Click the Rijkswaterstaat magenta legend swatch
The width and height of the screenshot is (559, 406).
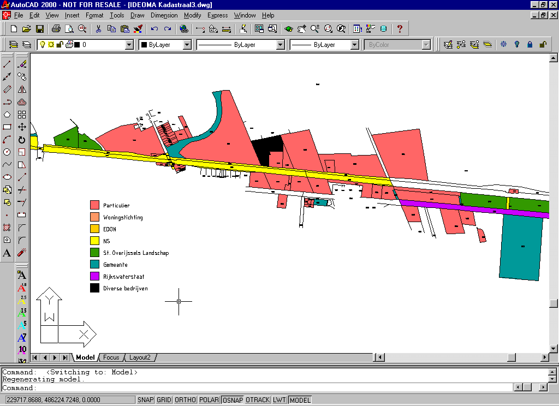94,276
